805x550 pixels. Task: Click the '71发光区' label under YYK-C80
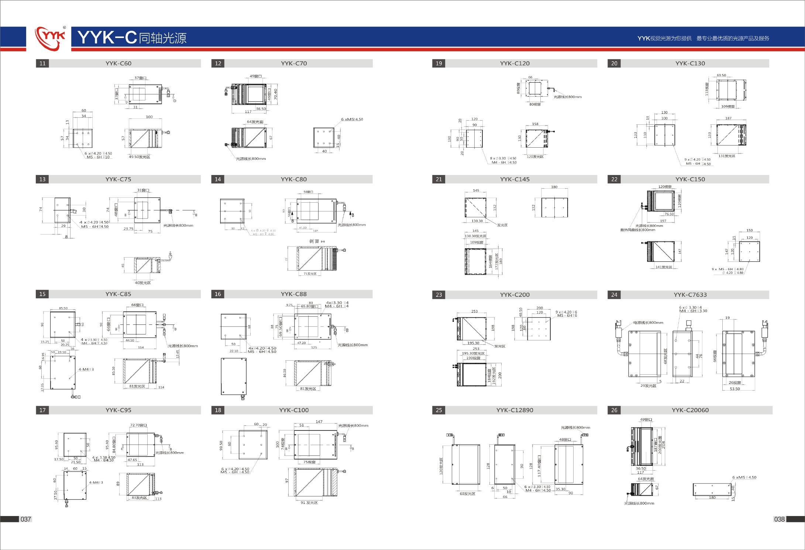pyautogui.click(x=310, y=274)
